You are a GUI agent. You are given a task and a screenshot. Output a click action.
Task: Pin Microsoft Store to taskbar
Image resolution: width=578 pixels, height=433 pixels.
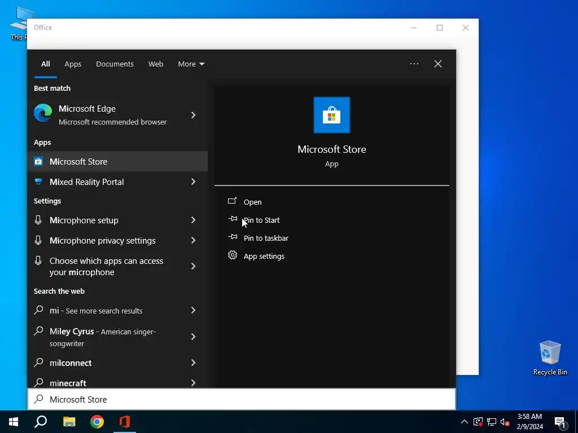[x=266, y=238]
